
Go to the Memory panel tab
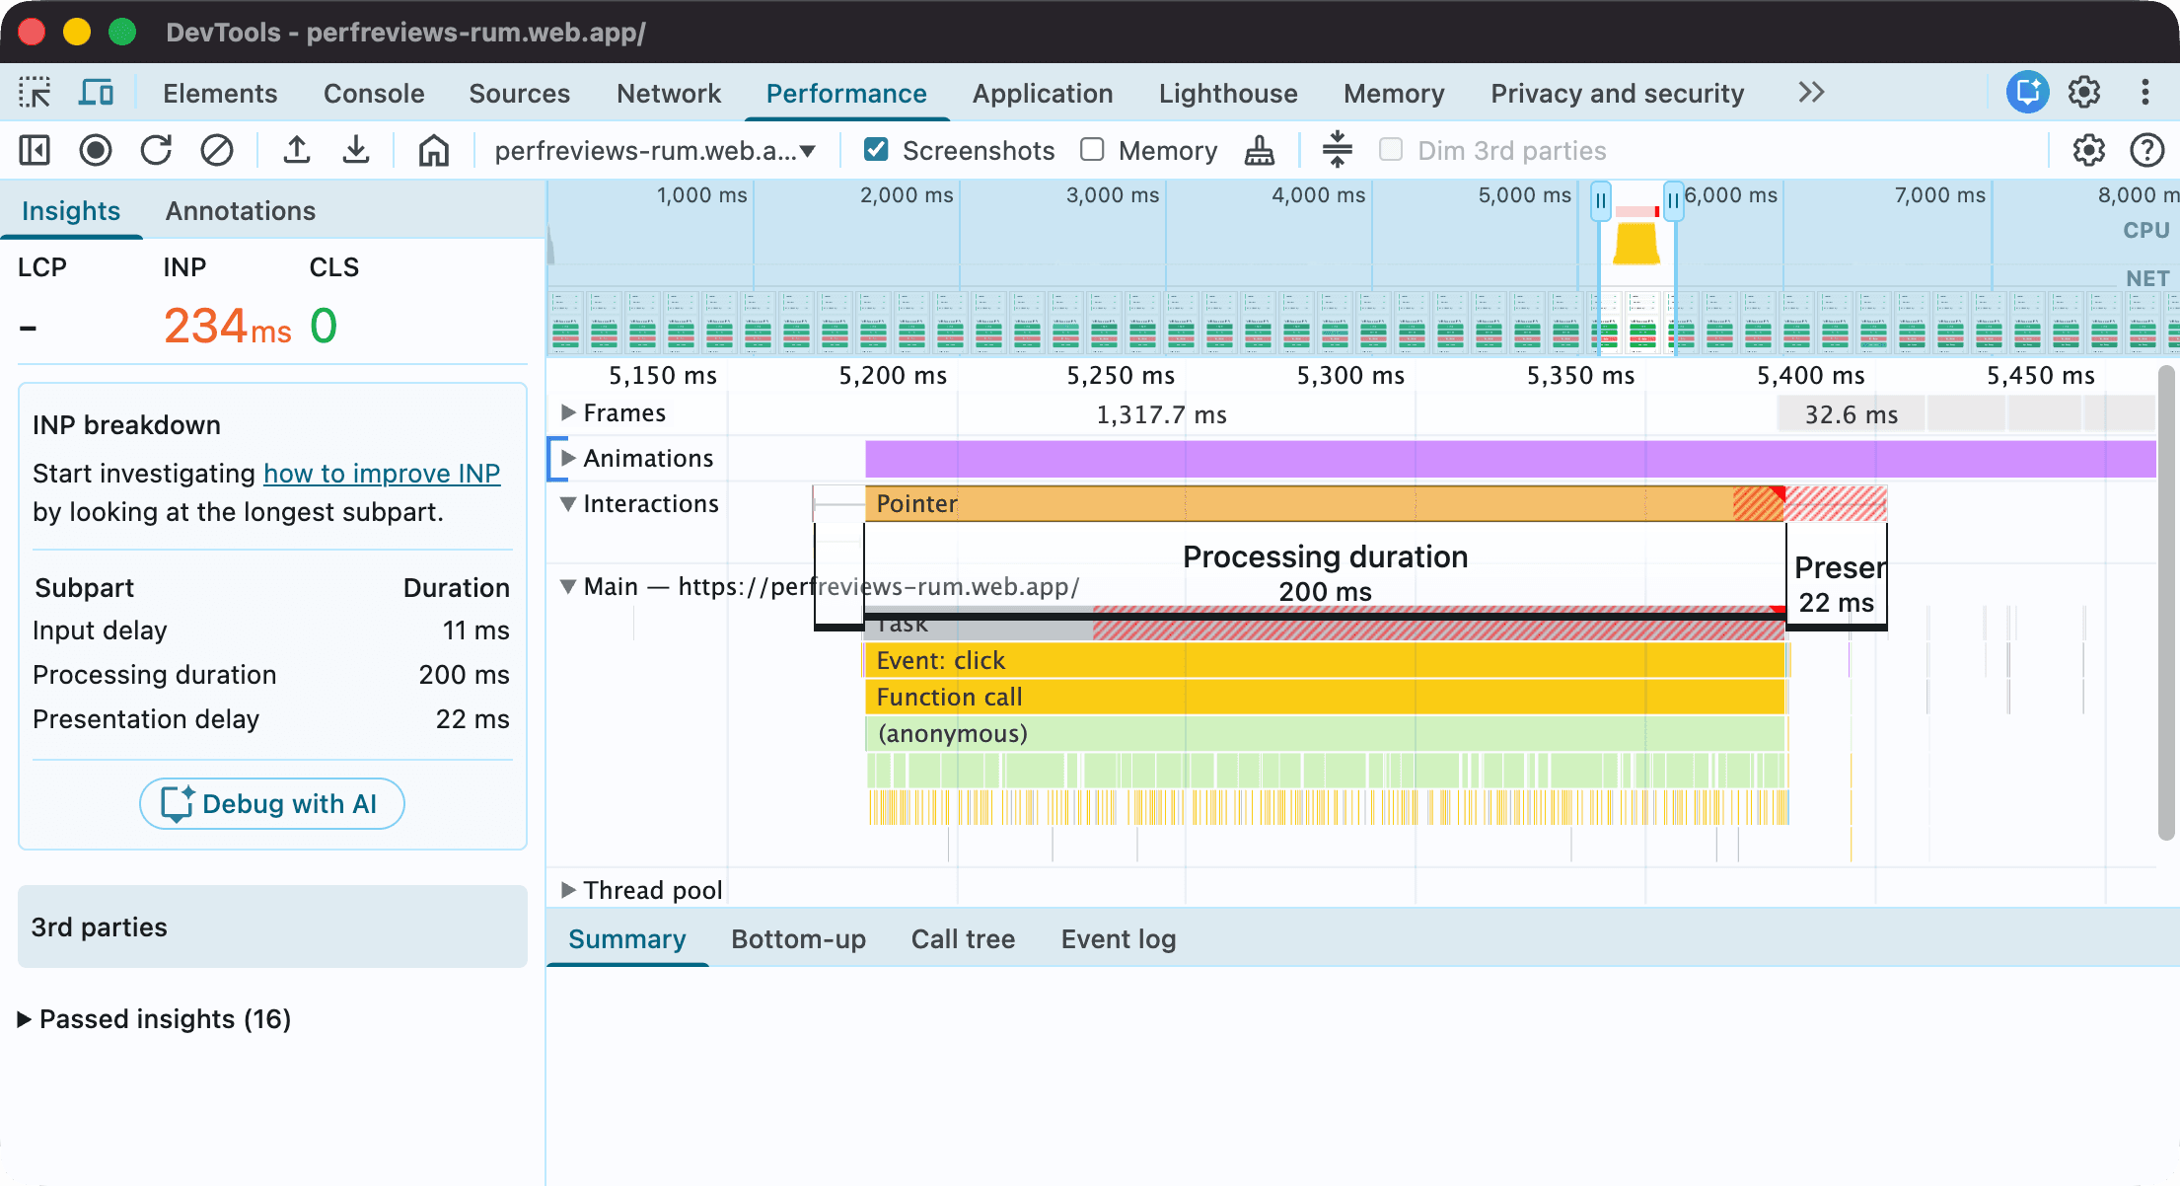(x=1394, y=94)
